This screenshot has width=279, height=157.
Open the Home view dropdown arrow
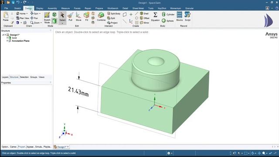[27, 14]
